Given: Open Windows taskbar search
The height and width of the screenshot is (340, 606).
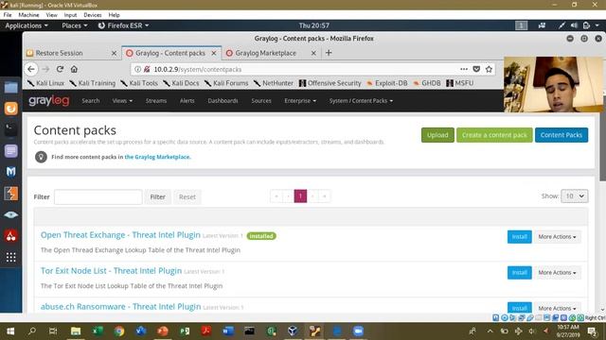Looking at the screenshot, I should point(32,331).
